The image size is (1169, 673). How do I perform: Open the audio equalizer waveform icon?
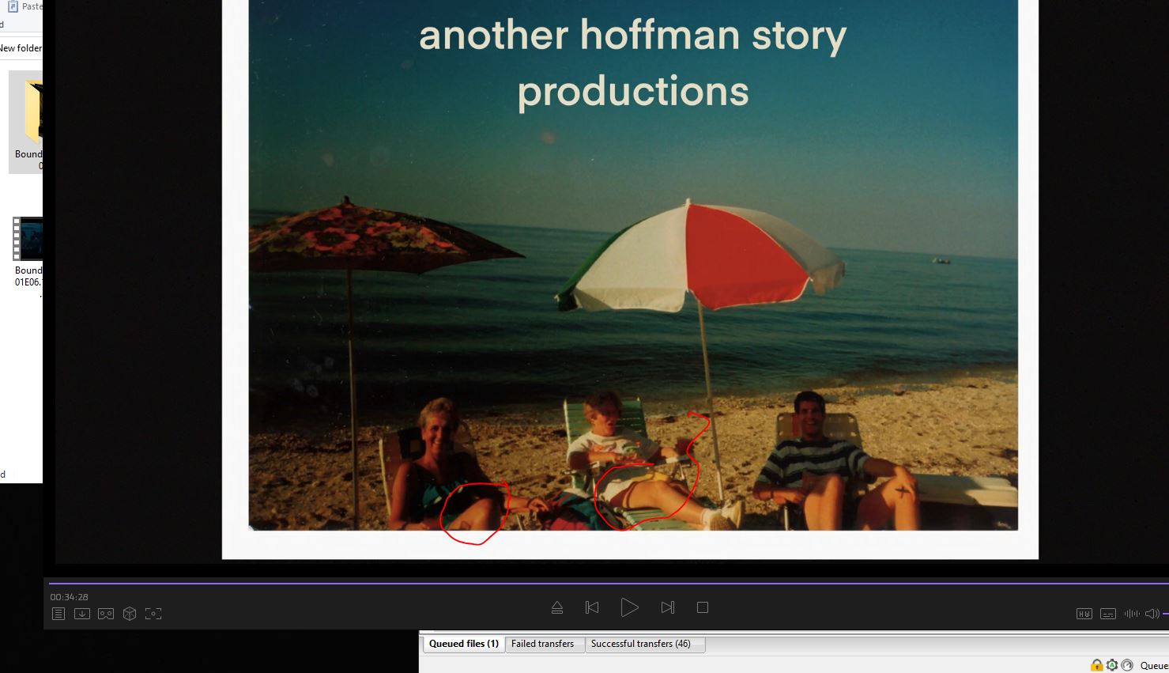point(1132,614)
